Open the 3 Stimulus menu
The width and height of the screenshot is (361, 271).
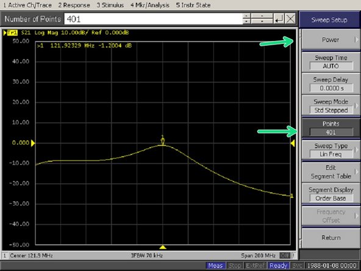[110, 5]
